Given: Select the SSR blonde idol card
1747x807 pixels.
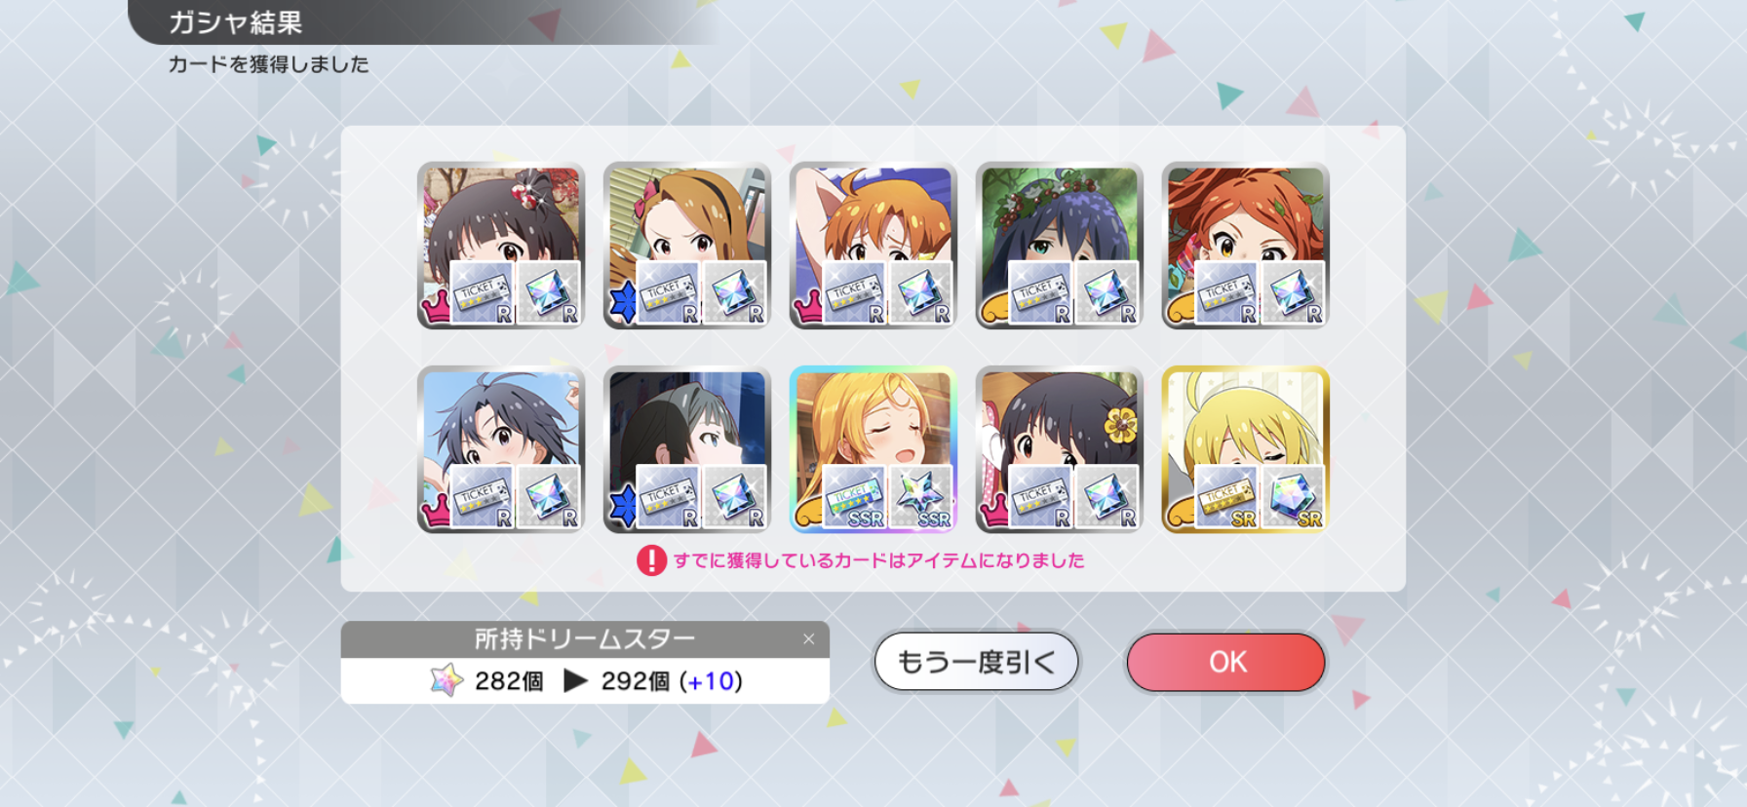Looking at the screenshot, I should click(873, 449).
